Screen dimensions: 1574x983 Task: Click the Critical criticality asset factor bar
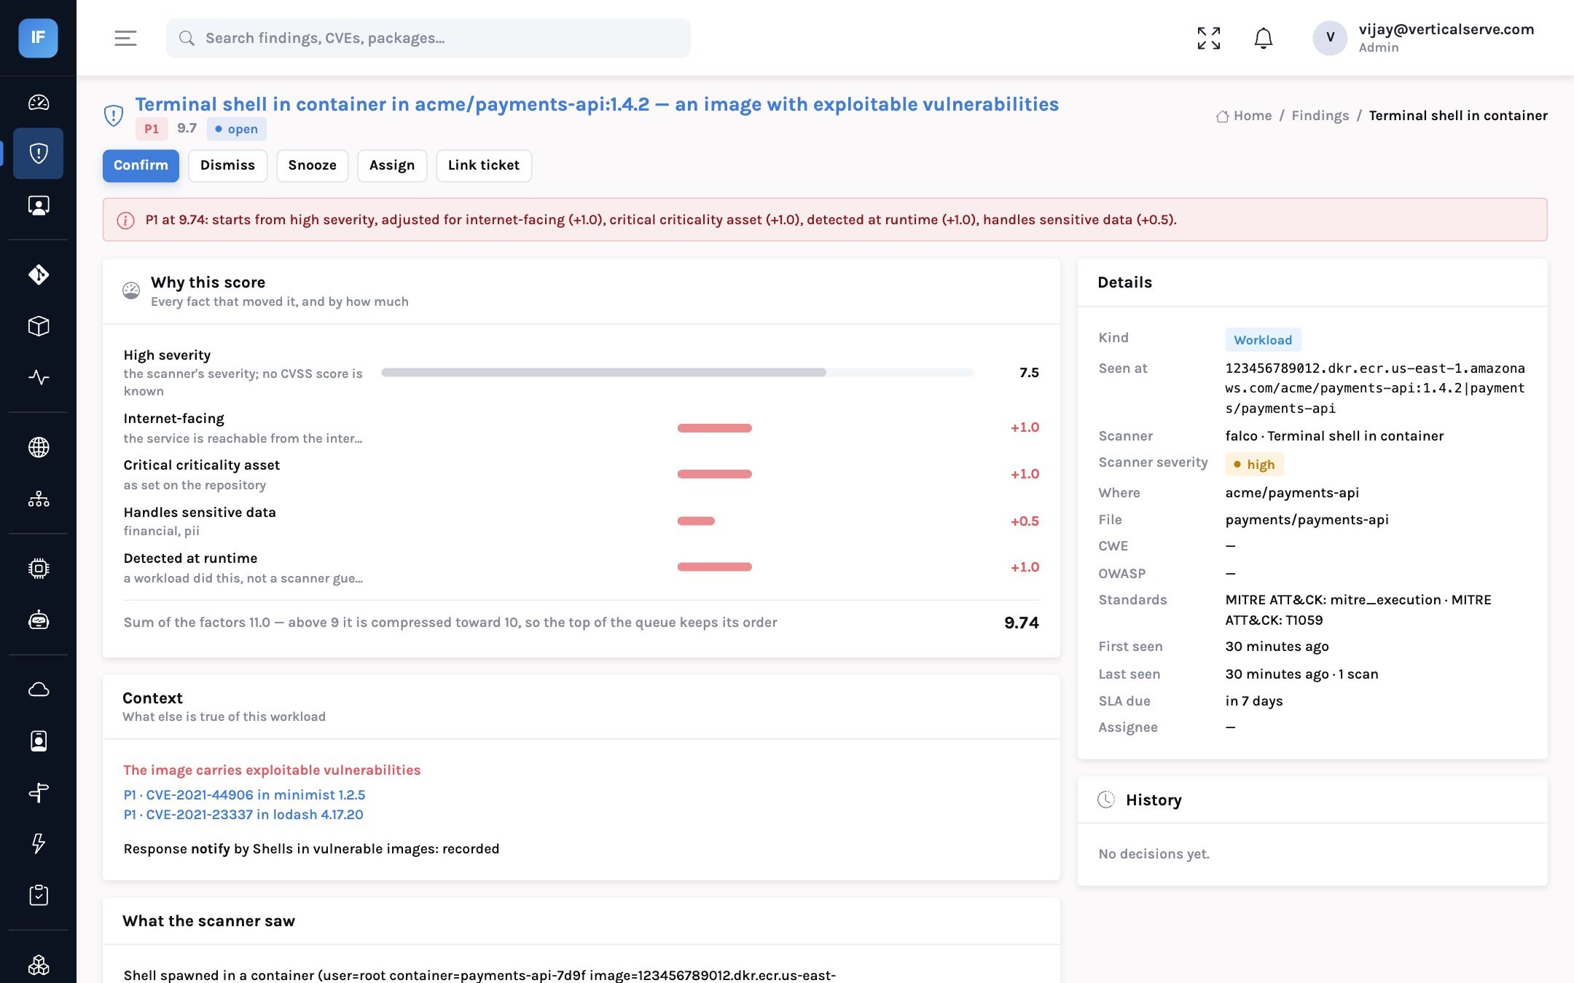pos(714,474)
